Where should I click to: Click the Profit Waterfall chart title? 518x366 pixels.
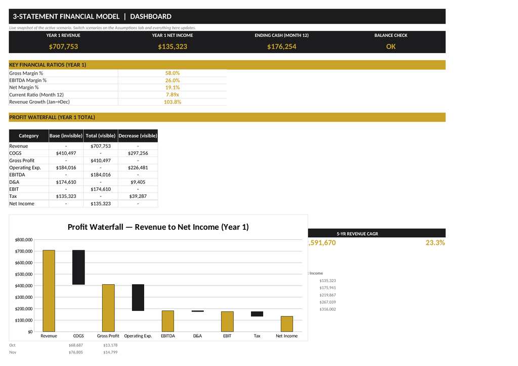(x=158, y=227)
